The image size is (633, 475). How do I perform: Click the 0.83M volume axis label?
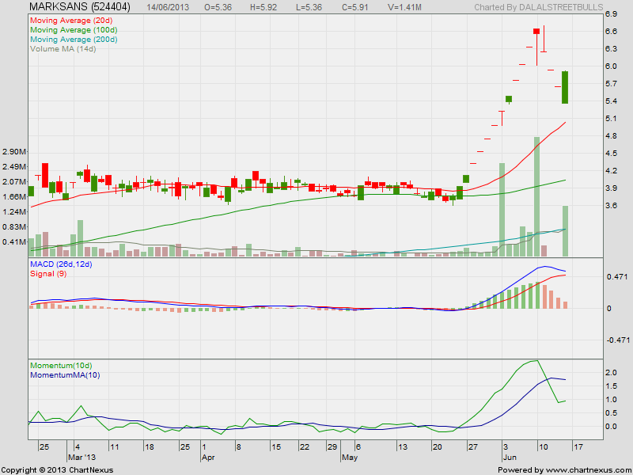[14, 227]
